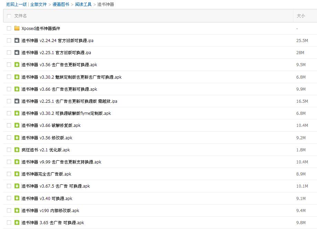Click Android icon for v3.56 去广告去更新可换源.apk
317x229 pixels.
point(17,64)
